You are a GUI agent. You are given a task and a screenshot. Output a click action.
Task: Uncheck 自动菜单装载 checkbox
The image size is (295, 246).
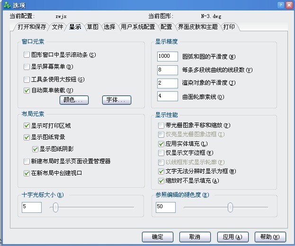pos(27,90)
